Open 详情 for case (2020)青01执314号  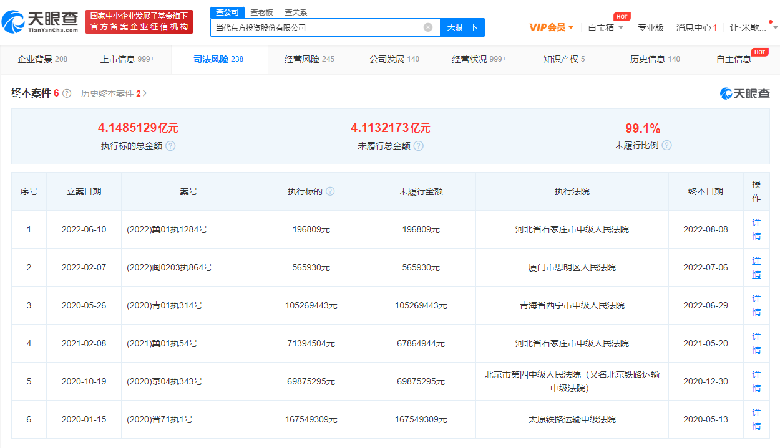756,305
